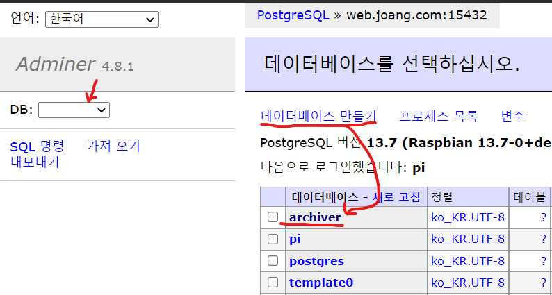The height and width of the screenshot is (295, 552).
Task: Click the Adminer 4.8.1 title
Action: pos(74,65)
